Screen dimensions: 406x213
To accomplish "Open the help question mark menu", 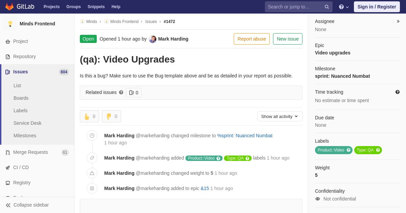I will point(344,7).
